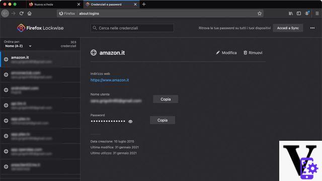The width and height of the screenshot is (322, 181).
Task: Click the forward navigation arrow
Action: tap(14, 14)
